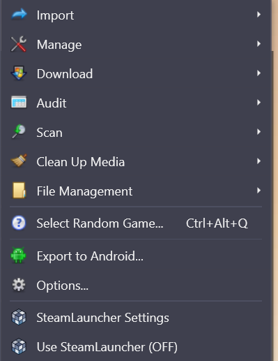
Task: Expand the Import submenu arrow
Action: pos(258,15)
